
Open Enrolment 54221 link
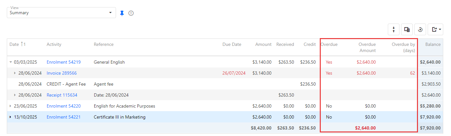point(64,117)
